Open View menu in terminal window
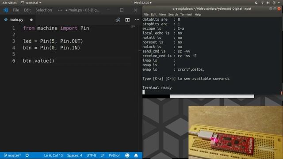 (x=162, y=15)
